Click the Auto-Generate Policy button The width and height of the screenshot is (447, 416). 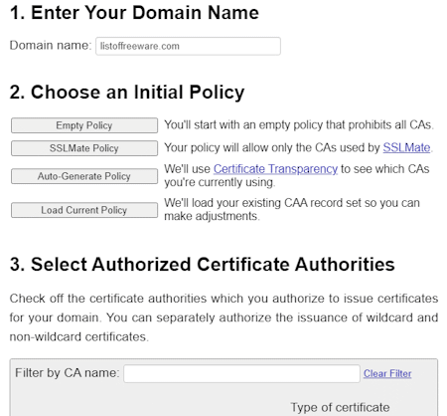point(84,176)
